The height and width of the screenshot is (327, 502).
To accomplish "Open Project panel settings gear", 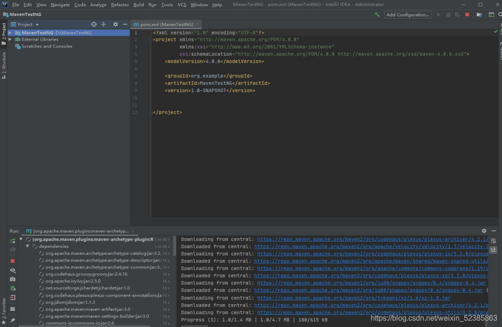I will [115, 24].
